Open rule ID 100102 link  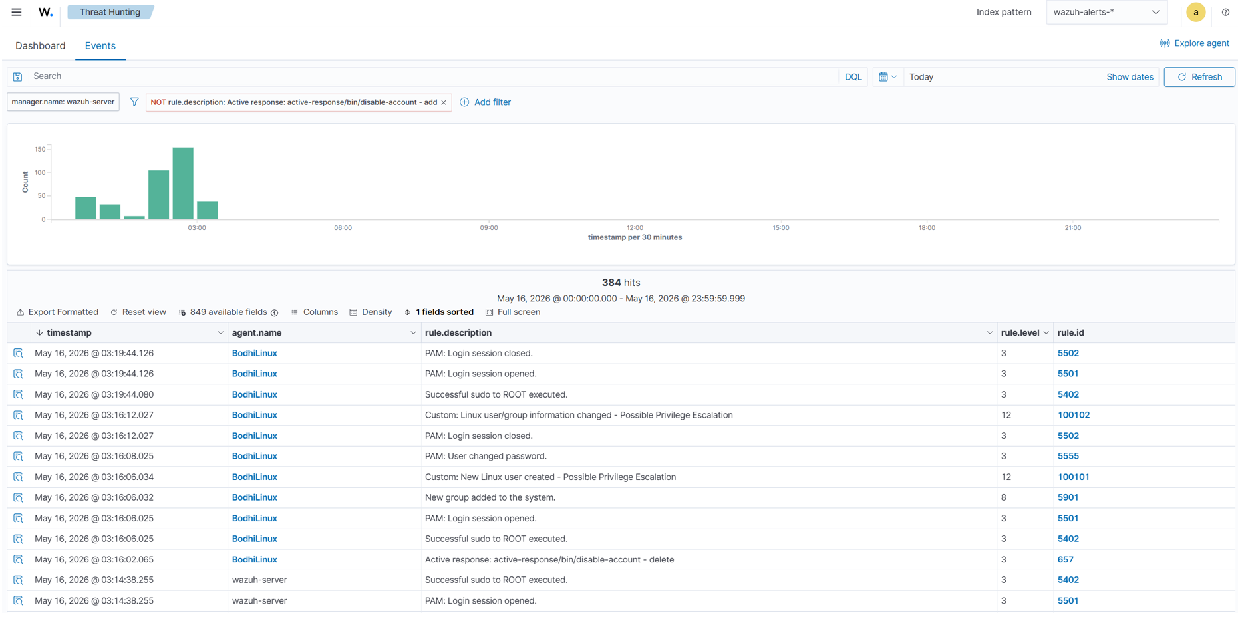tap(1073, 415)
